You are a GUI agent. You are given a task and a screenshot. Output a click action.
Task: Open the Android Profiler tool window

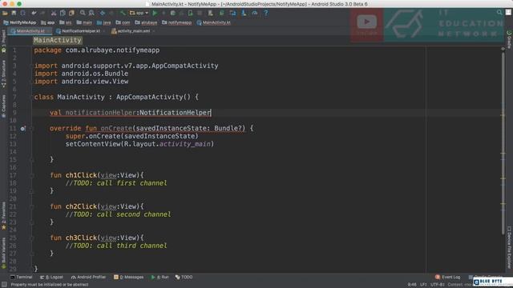[x=88, y=277]
